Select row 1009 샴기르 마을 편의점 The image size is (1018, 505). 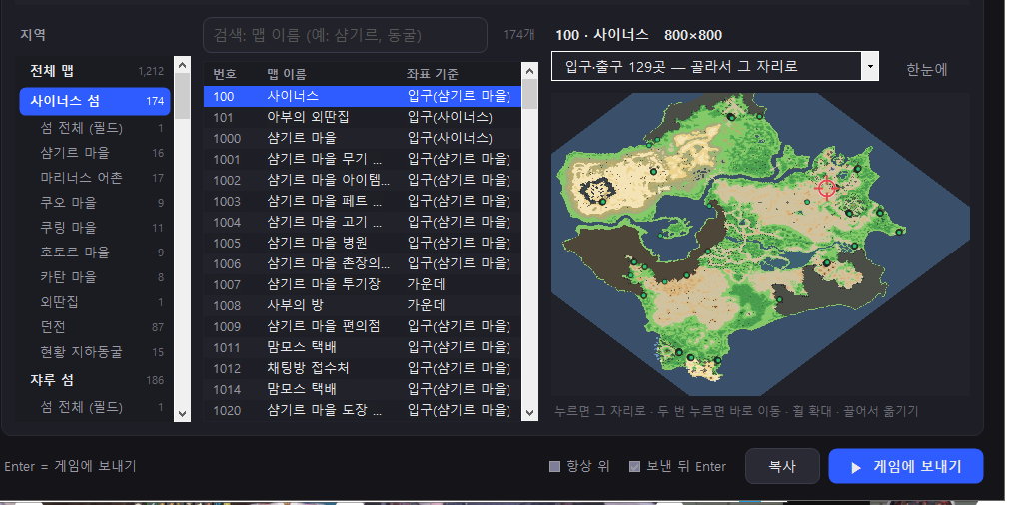point(363,326)
